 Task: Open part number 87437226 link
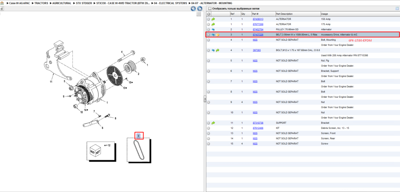pyautogui.click(x=258, y=35)
